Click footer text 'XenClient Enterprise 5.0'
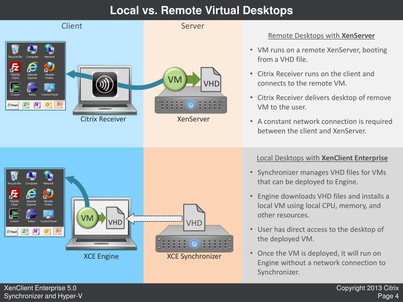 point(40,288)
